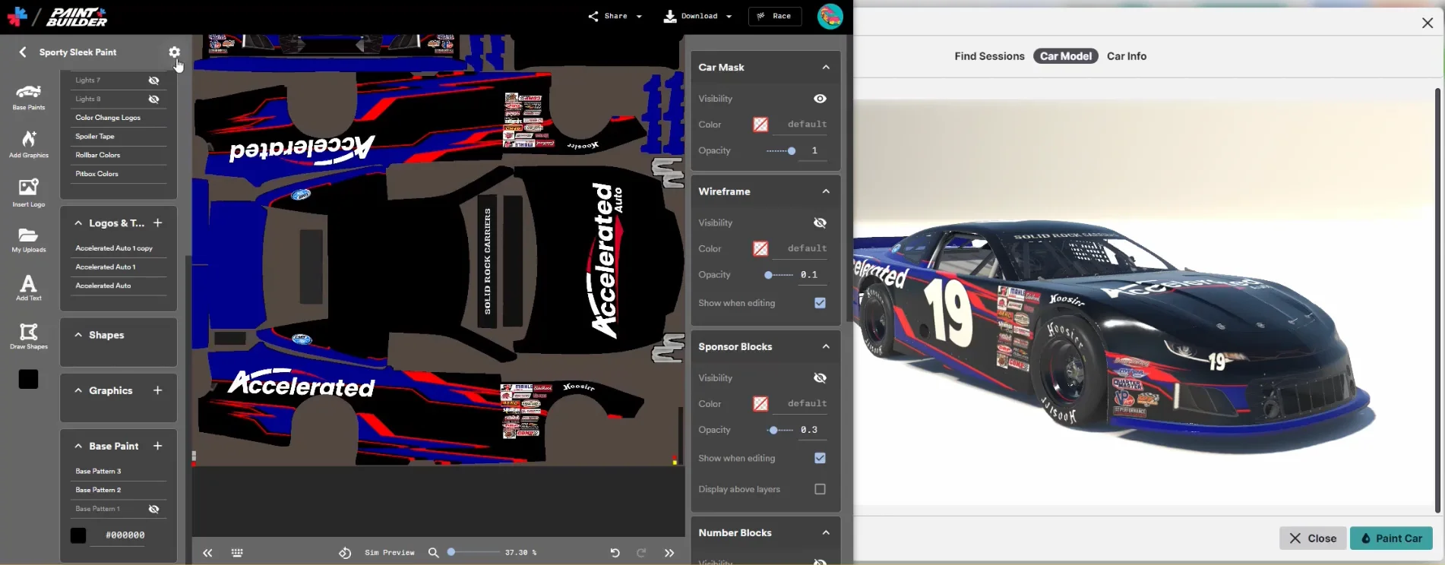Switch to Car Info tab
1445x565 pixels.
1127,56
